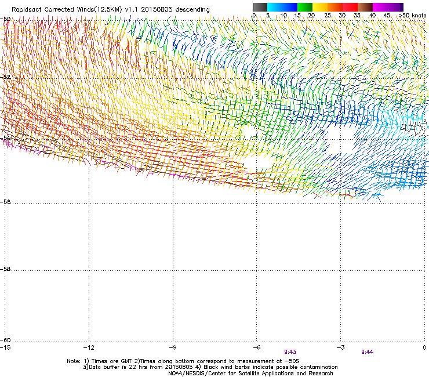Click the longitude axis label 0

[x=424, y=347]
